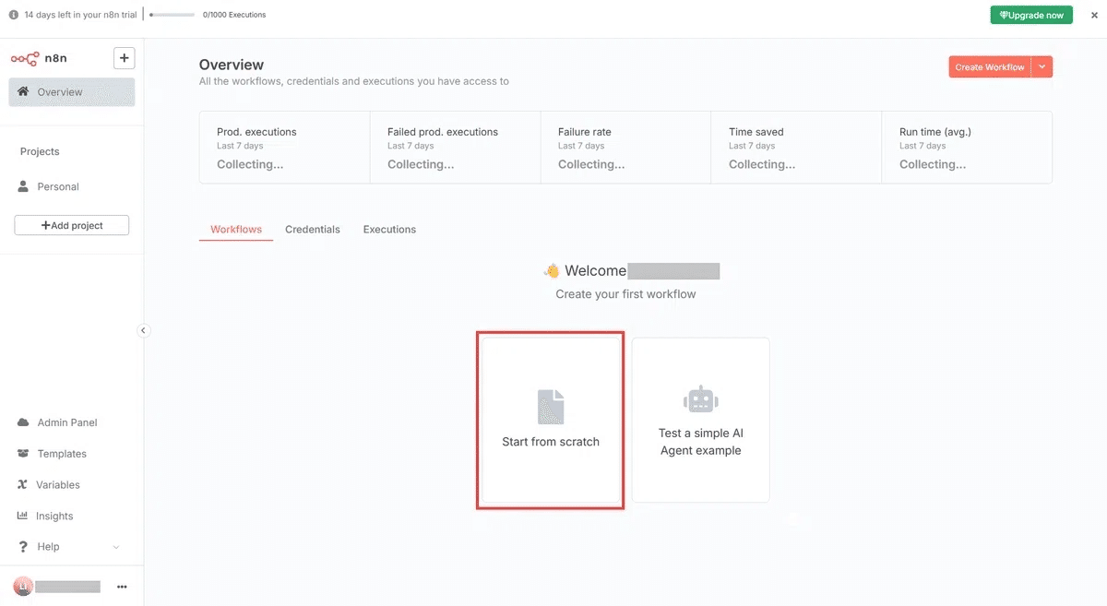Collapse the sidebar with the chevron handle
Image resolution: width=1107 pixels, height=606 pixels.
click(x=143, y=330)
